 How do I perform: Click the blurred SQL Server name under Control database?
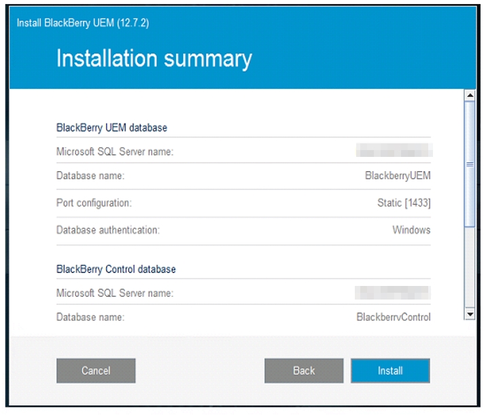coord(393,293)
